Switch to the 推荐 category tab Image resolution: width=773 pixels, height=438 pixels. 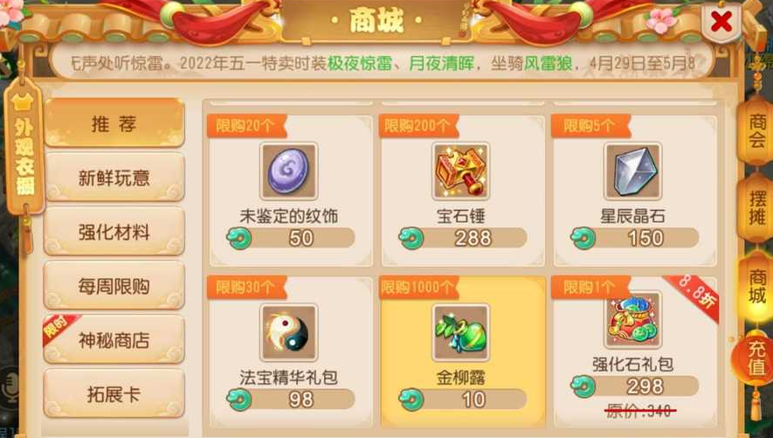tap(114, 123)
